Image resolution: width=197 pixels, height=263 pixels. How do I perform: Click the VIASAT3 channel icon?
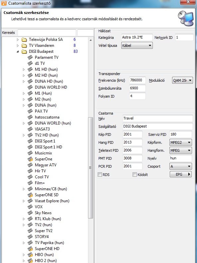pyautogui.click(x=30, y=129)
